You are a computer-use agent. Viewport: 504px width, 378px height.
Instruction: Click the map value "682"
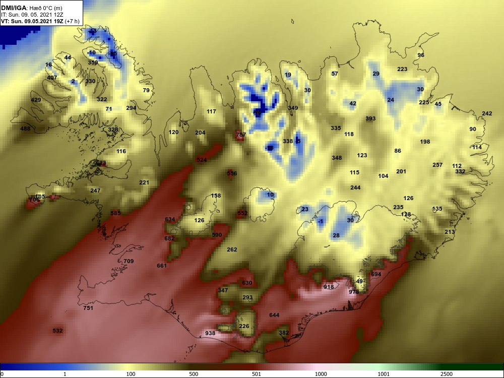pos(169,238)
